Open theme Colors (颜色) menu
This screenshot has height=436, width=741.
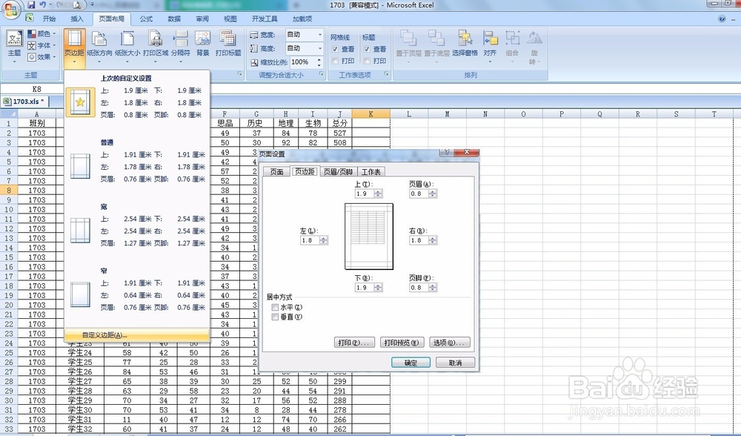pyautogui.click(x=41, y=33)
